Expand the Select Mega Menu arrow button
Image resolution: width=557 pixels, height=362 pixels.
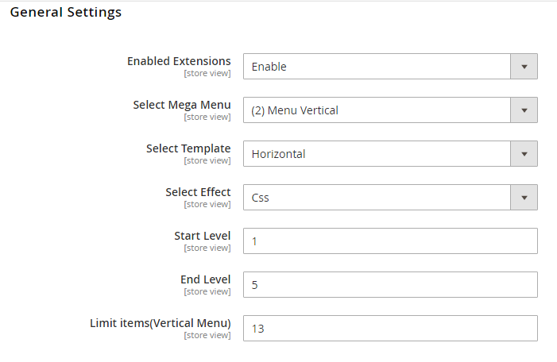click(x=524, y=110)
